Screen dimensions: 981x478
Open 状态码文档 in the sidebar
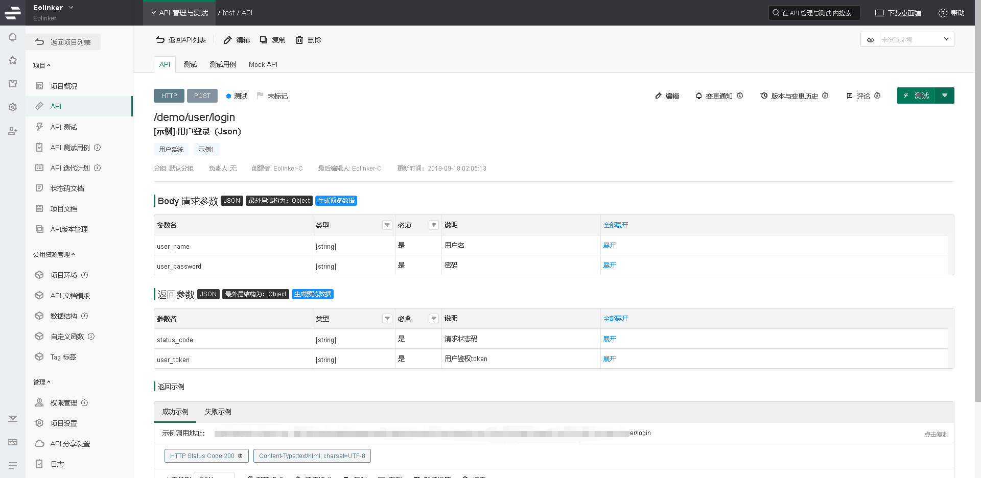pos(67,188)
